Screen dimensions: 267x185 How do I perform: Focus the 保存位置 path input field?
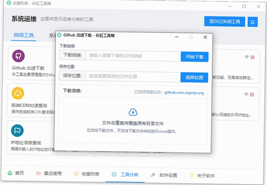pyautogui.click(x=133, y=76)
